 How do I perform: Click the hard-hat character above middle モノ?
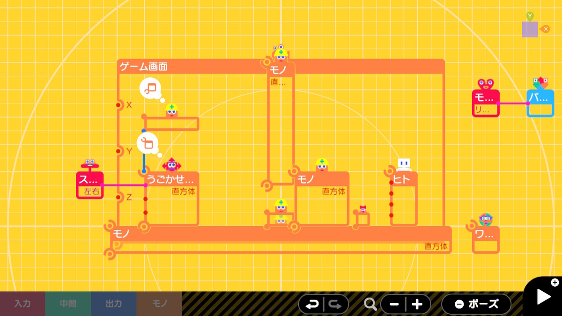[x=322, y=165]
